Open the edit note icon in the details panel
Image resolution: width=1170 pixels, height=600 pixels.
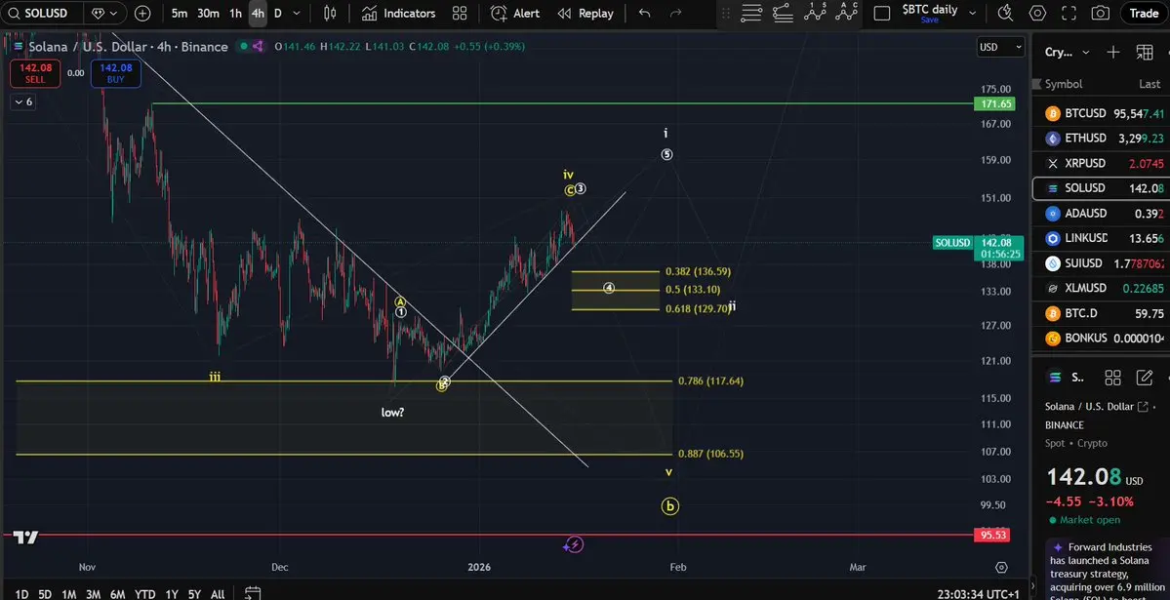[1145, 378]
